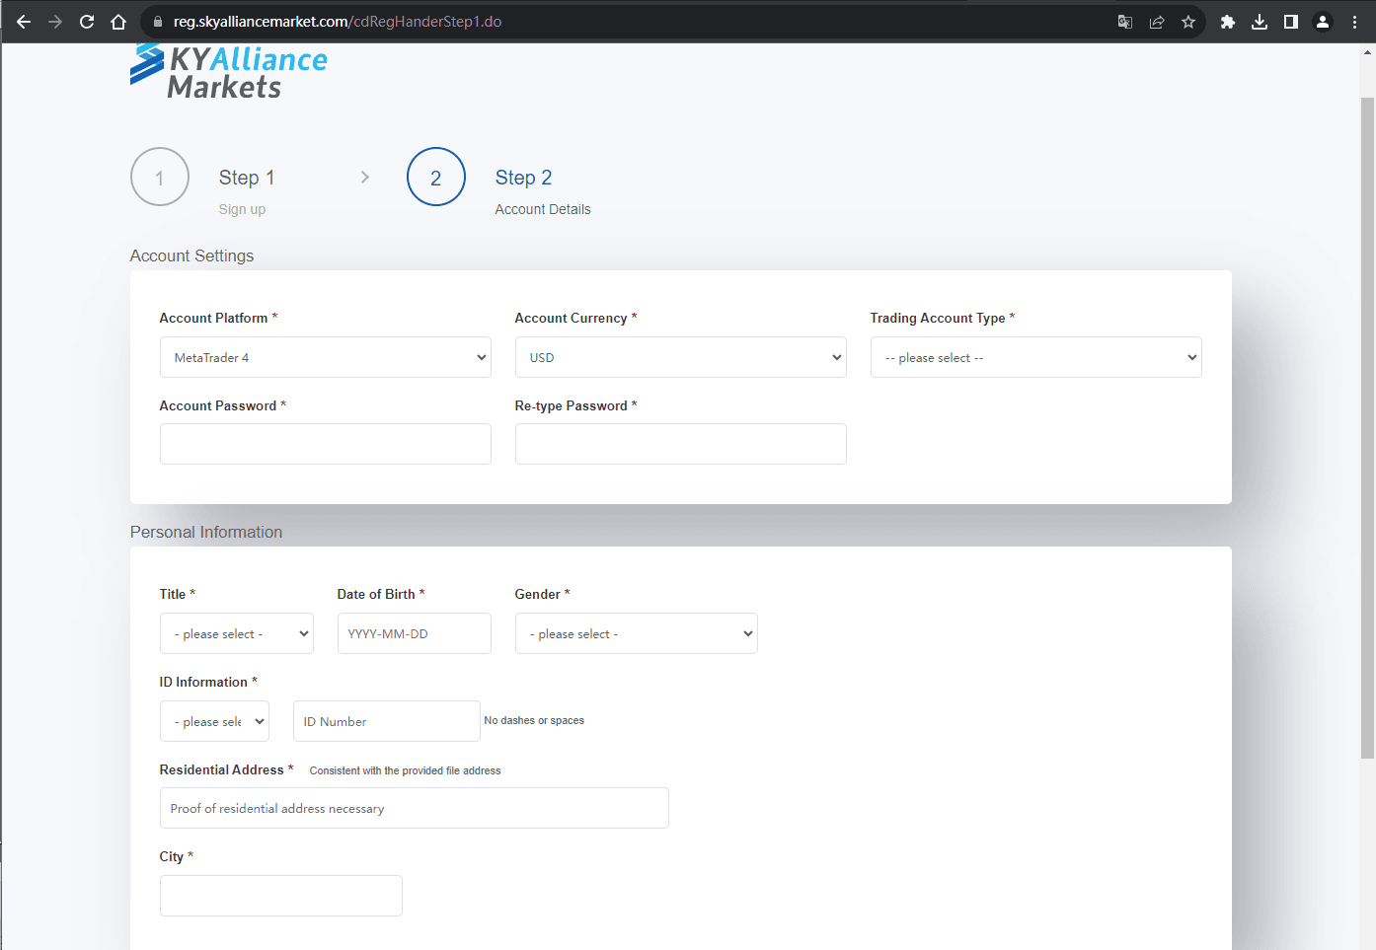Focus the Re-type Password field
Viewport: 1376px width, 950px height.
coord(681,444)
